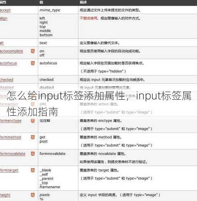Open the formnovalidate link in the attribute column
Viewport: 197px width, 201px height.
coord(12,154)
